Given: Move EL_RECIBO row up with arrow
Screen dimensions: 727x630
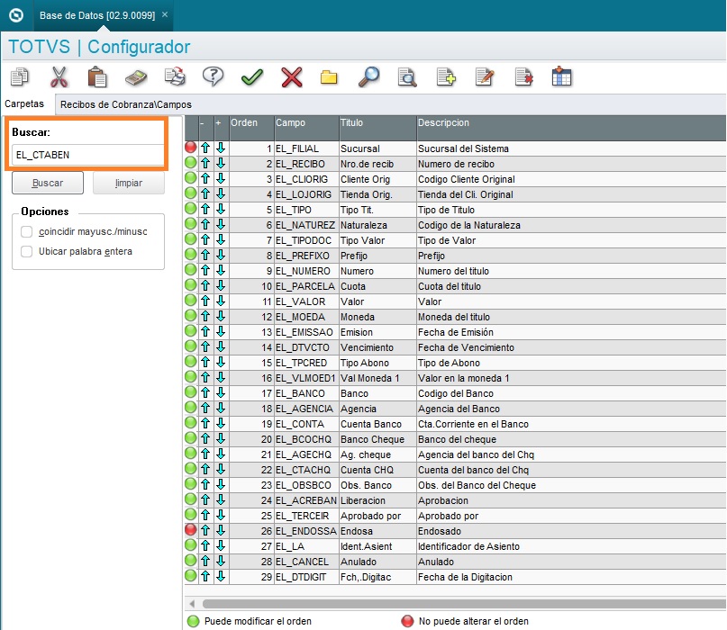Looking at the screenshot, I should pyautogui.click(x=206, y=164).
